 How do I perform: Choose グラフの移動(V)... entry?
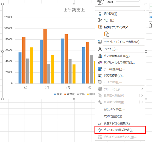tap(120, 76)
